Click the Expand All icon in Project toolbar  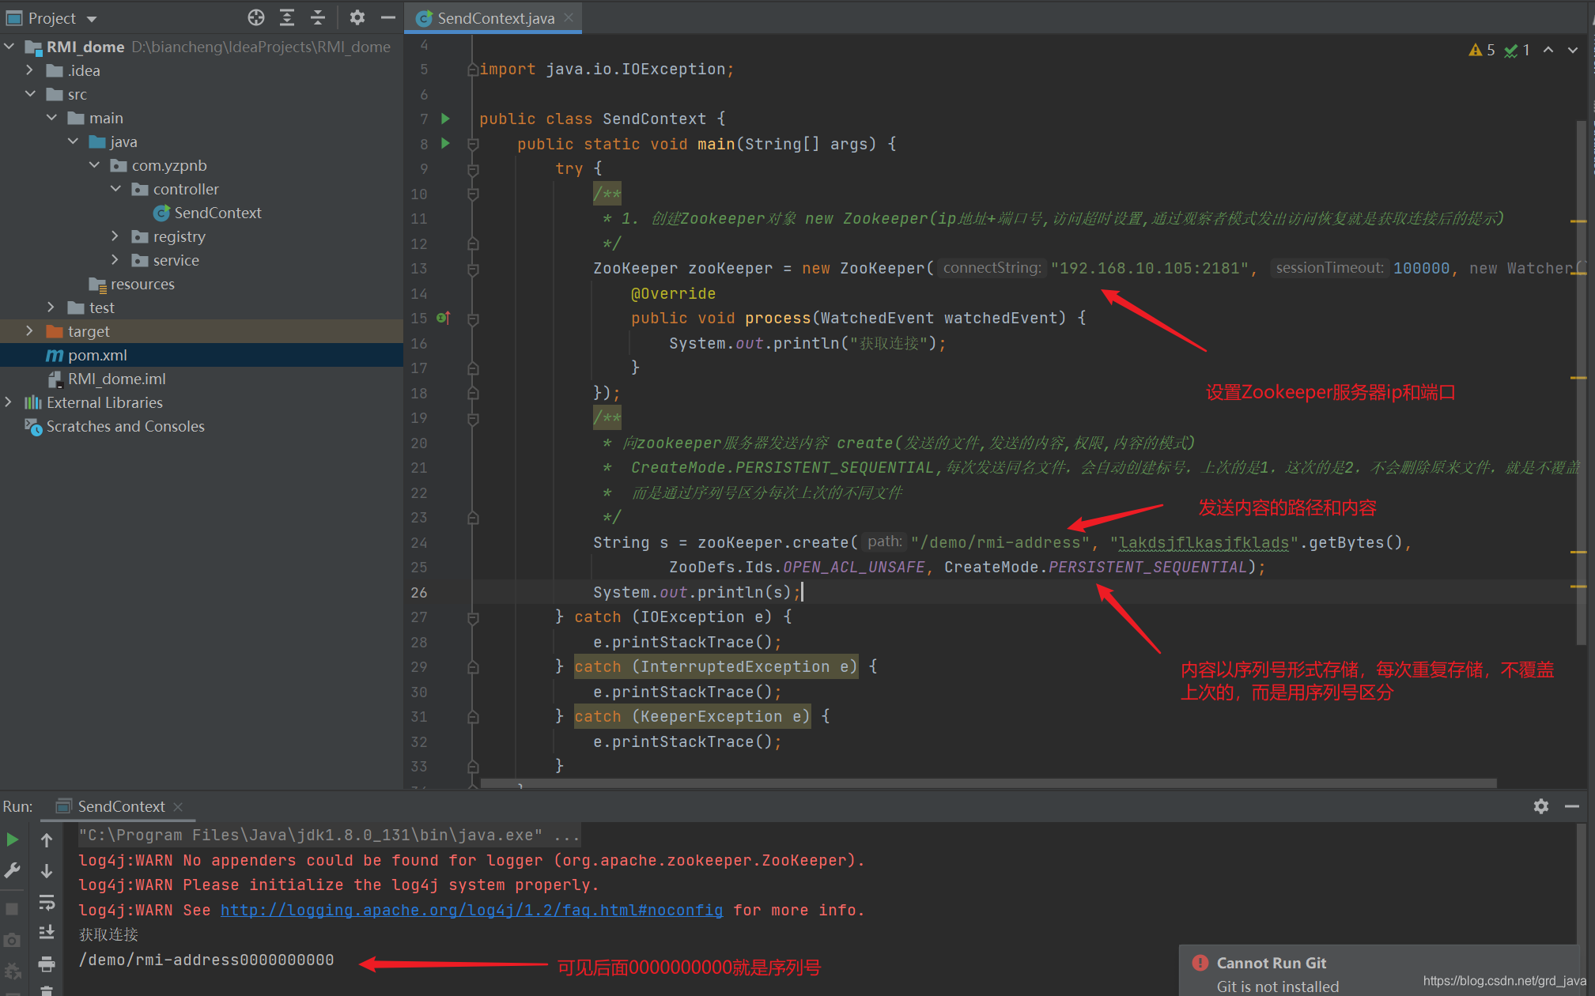(x=287, y=17)
